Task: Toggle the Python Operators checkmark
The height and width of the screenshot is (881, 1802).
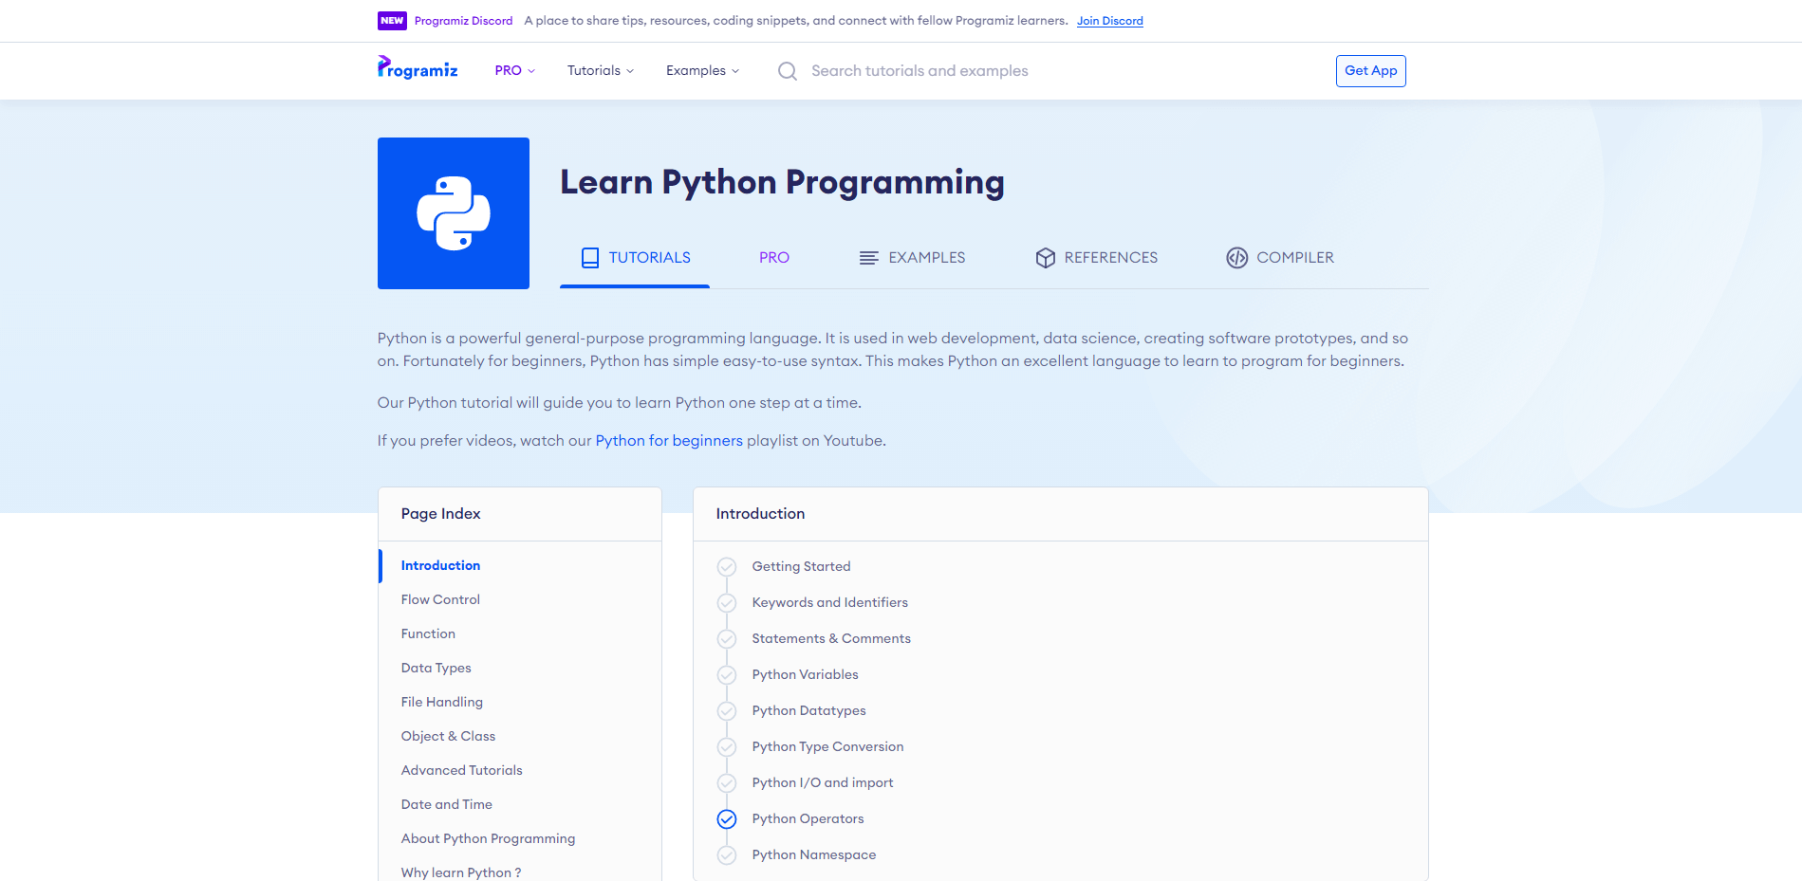Action: click(x=727, y=819)
